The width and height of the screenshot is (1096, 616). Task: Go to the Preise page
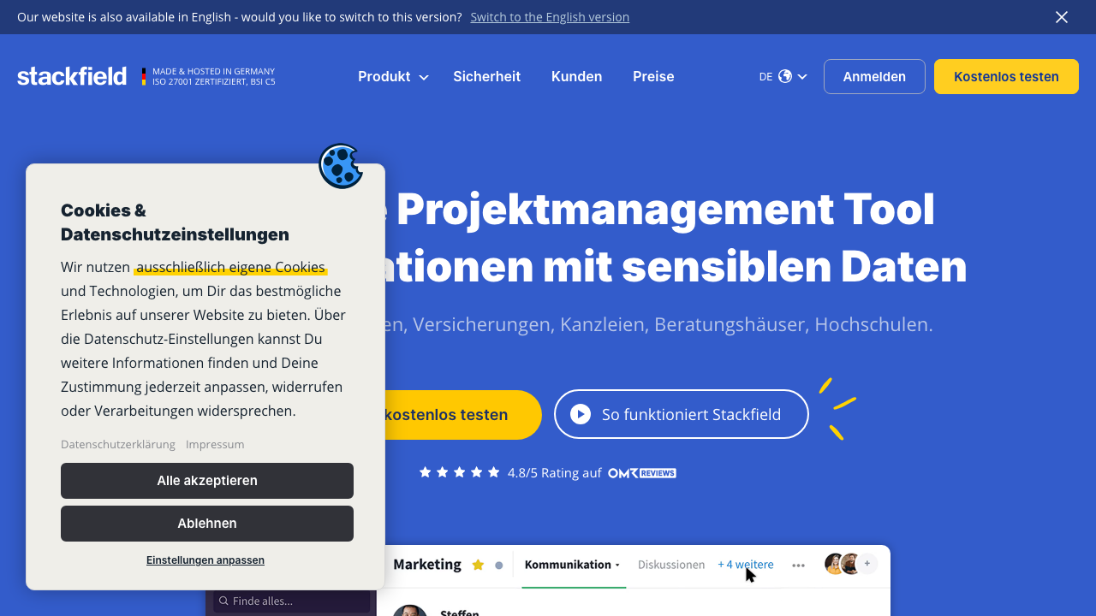click(653, 76)
